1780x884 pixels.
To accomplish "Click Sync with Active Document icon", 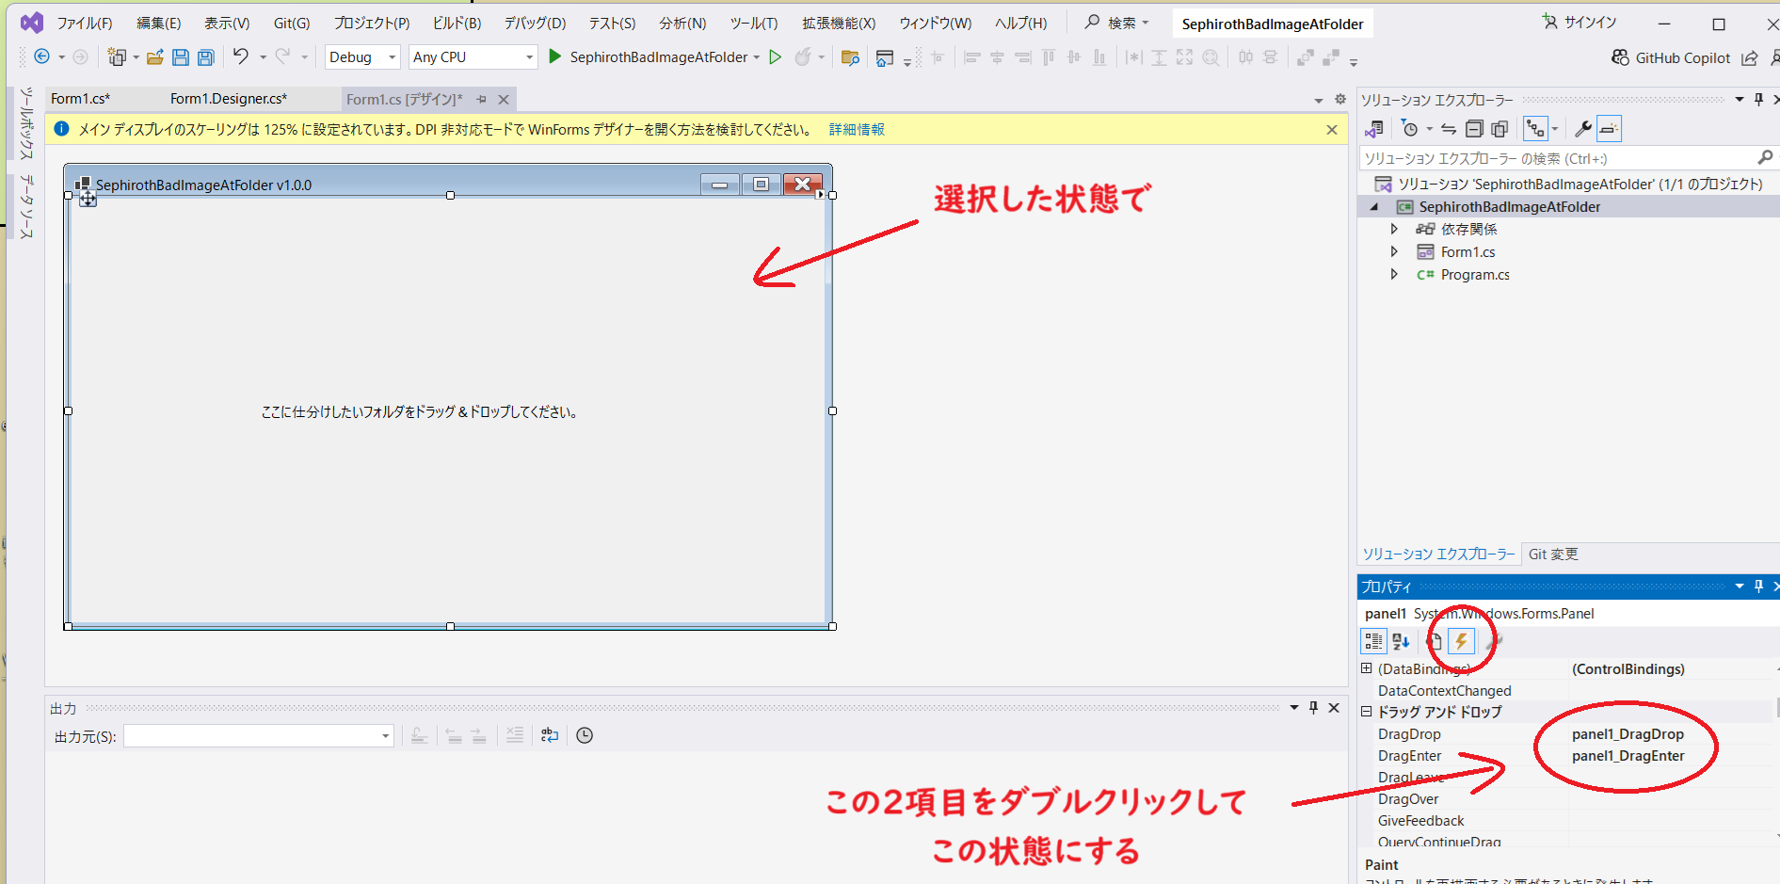I will pos(1449,129).
